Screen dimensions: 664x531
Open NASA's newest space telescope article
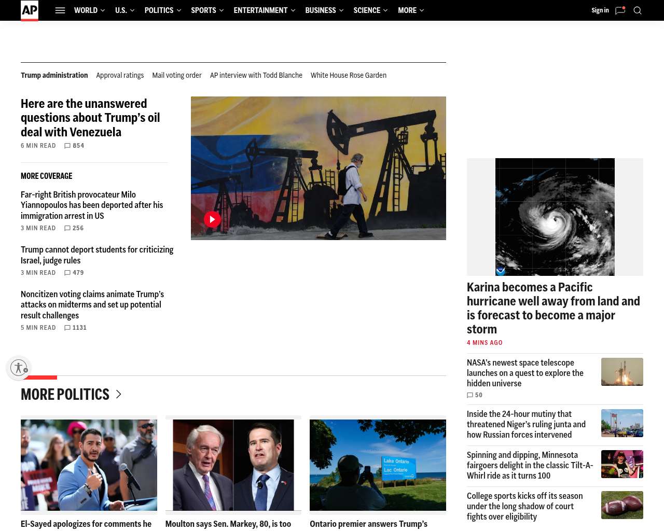pos(525,373)
